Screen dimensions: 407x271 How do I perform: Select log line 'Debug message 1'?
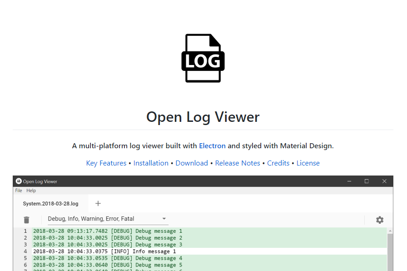point(209,231)
